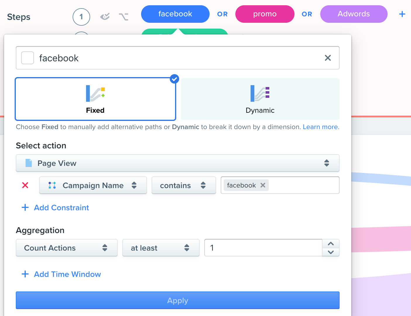
Task: Tick the checkbox beside facebook name
Action: tap(28, 58)
